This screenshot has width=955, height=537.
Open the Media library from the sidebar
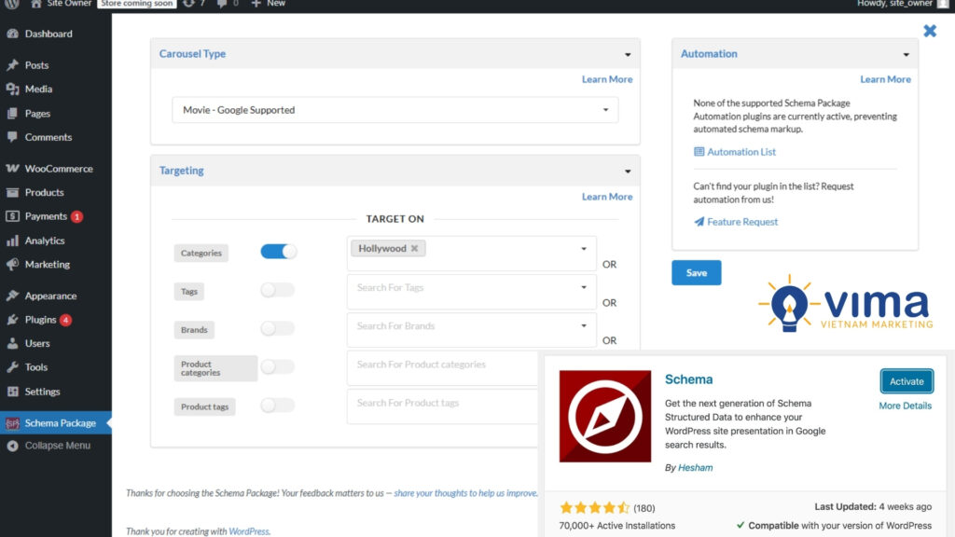coord(40,89)
